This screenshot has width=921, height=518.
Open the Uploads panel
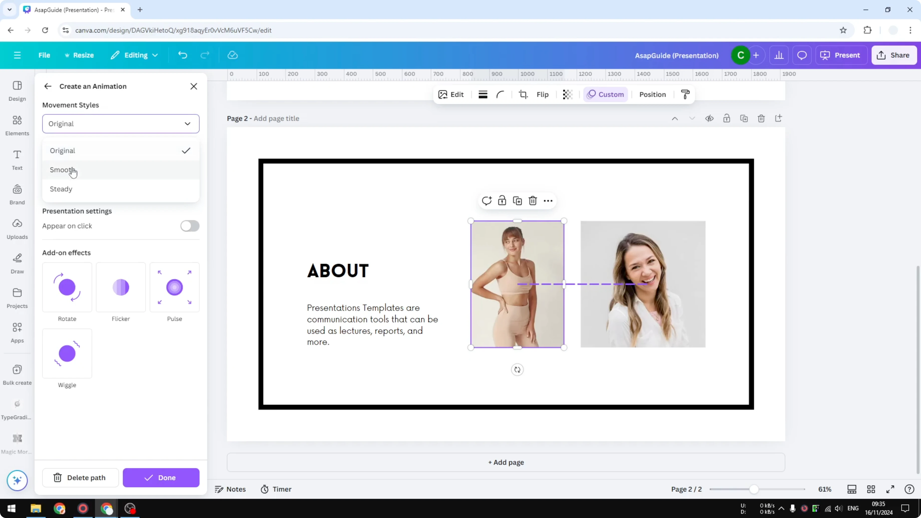click(x=17, y=228)
